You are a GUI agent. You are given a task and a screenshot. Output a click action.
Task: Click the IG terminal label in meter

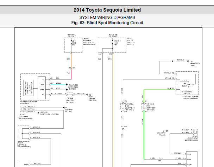[43, 79]
